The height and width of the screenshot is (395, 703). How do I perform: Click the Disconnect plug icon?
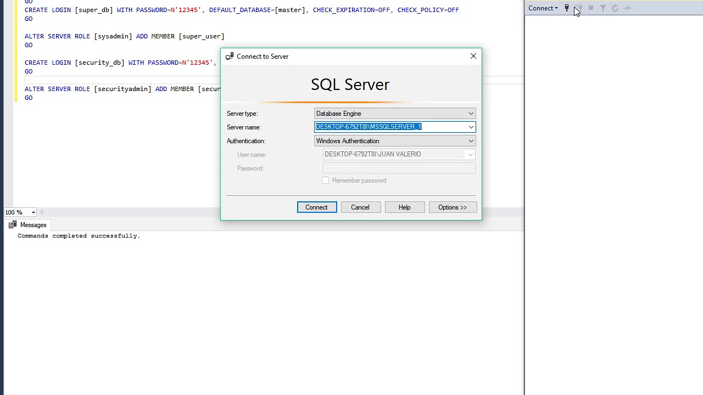tap(579, 8)
